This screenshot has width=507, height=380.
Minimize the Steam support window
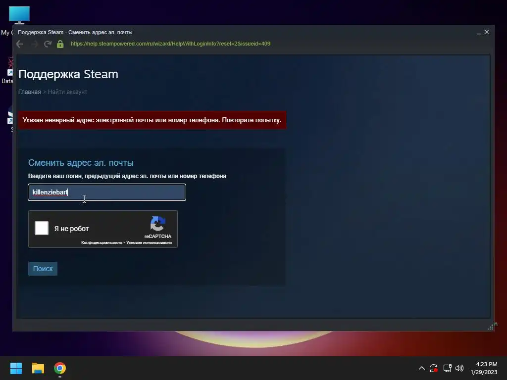(x=479, y=32)
